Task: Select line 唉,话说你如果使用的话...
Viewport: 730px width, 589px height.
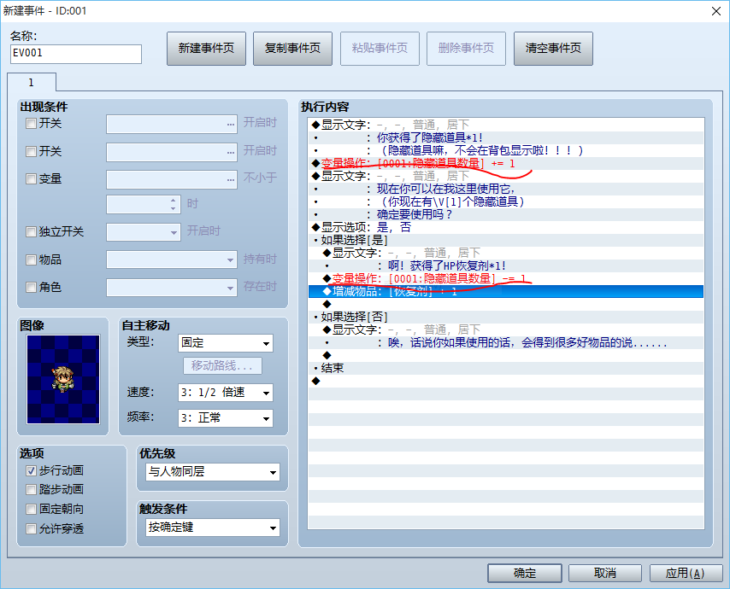Action: pyautogui.click(x=505, y=342)
